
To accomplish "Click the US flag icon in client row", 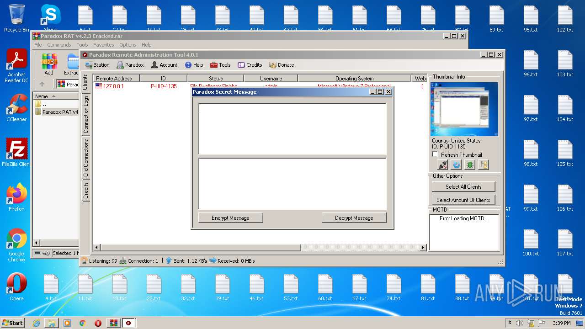I will tap(99, 86).
